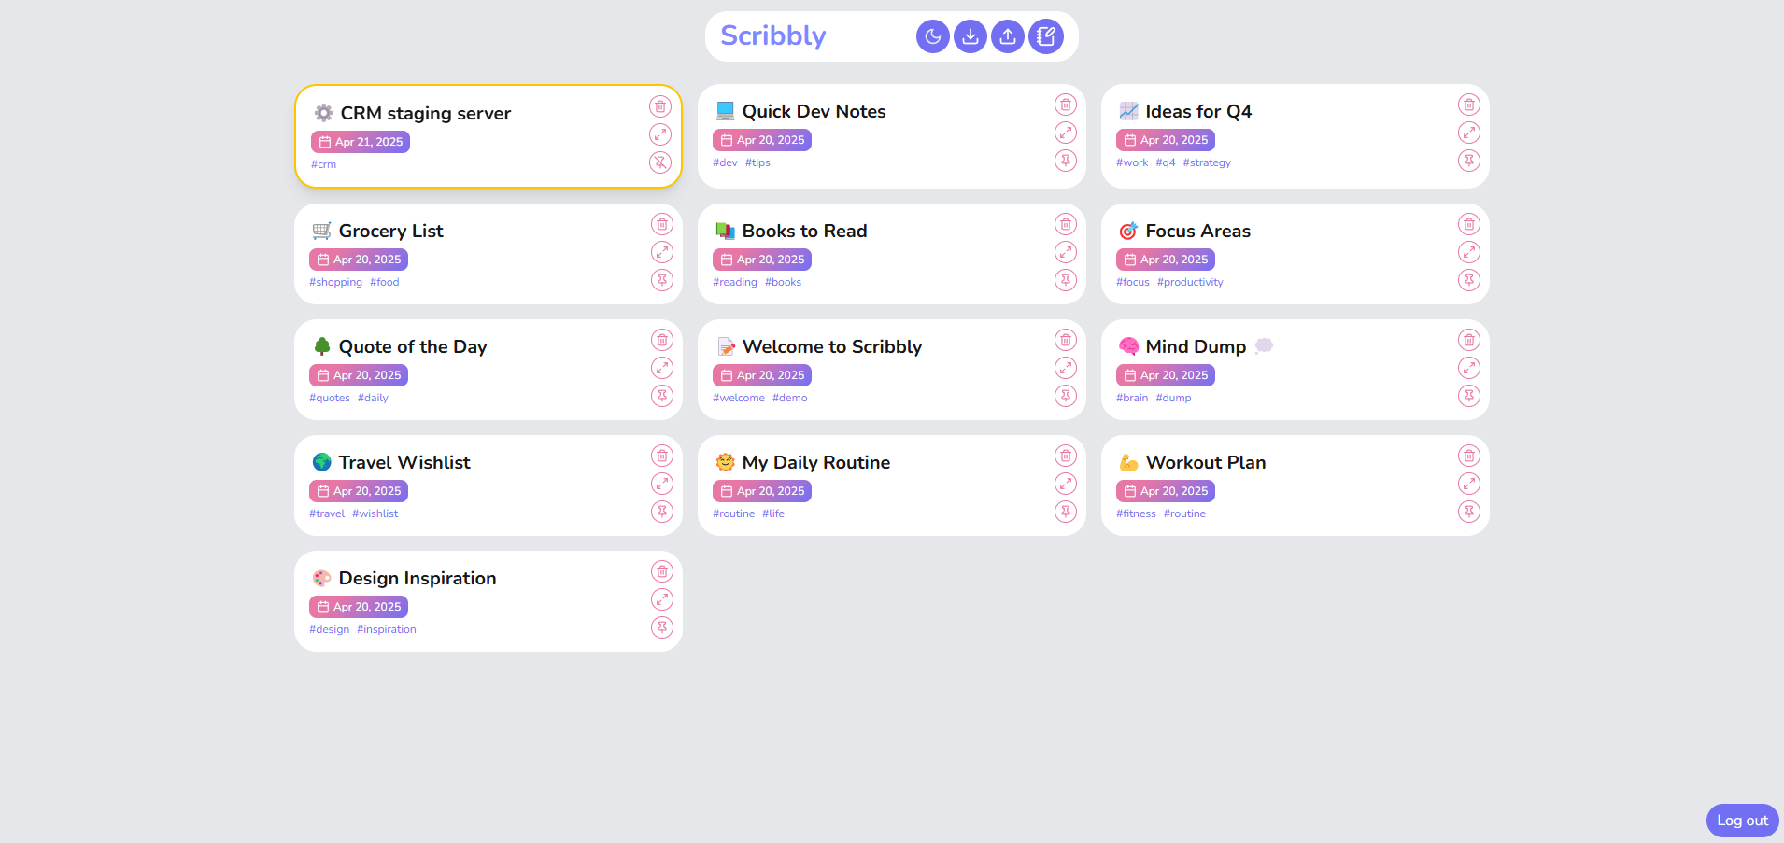The height and width of the screenshot is (843, 1784).
Task: Click the #books tag on Books to Read
Action: click(x=783, y=282)
